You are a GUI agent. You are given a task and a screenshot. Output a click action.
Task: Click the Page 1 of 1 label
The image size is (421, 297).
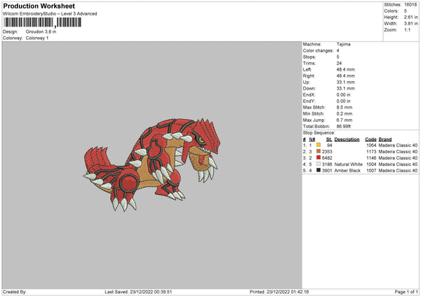pos(406,291)
